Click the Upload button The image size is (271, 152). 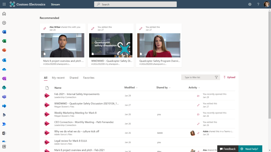click(x=229, y=77)
